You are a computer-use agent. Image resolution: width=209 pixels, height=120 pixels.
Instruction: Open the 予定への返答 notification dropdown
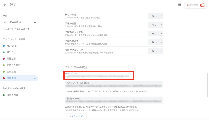[155, 42]
